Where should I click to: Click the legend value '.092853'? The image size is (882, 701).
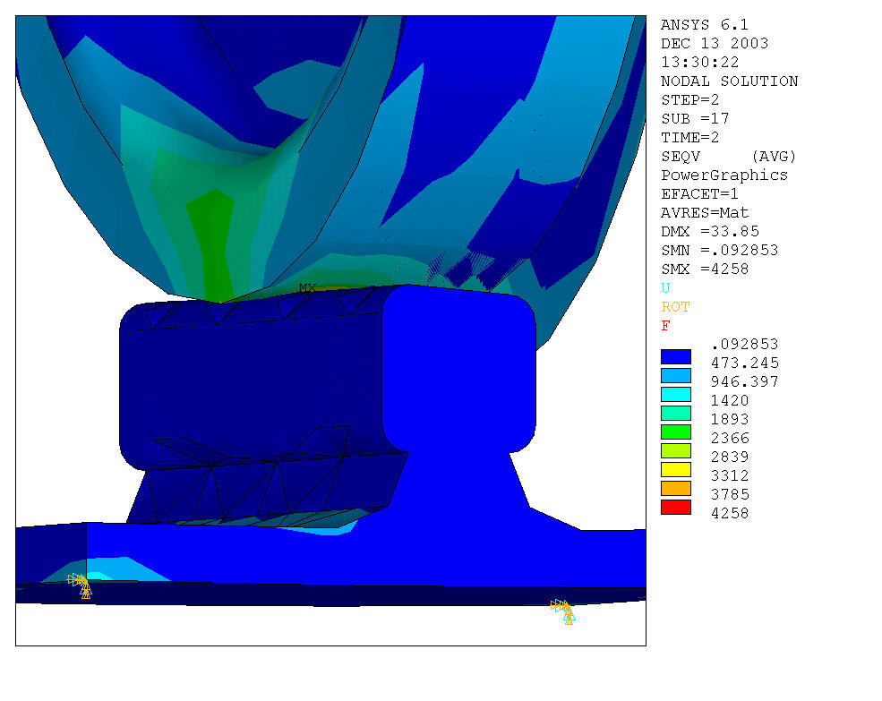tap(745, 344)
